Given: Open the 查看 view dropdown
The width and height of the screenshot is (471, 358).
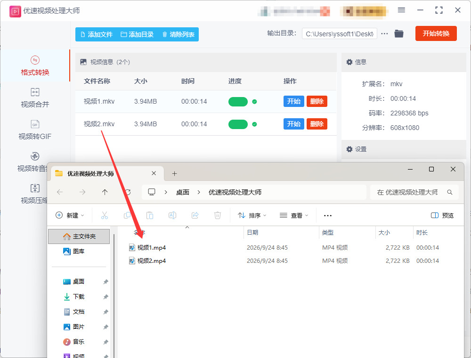Looking at the screenshot, I should [x=294, y=215].
